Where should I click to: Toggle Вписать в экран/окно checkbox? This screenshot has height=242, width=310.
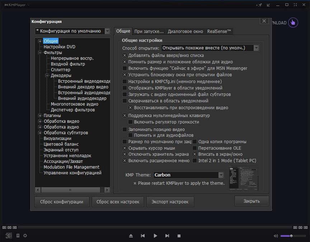point(194,154)
